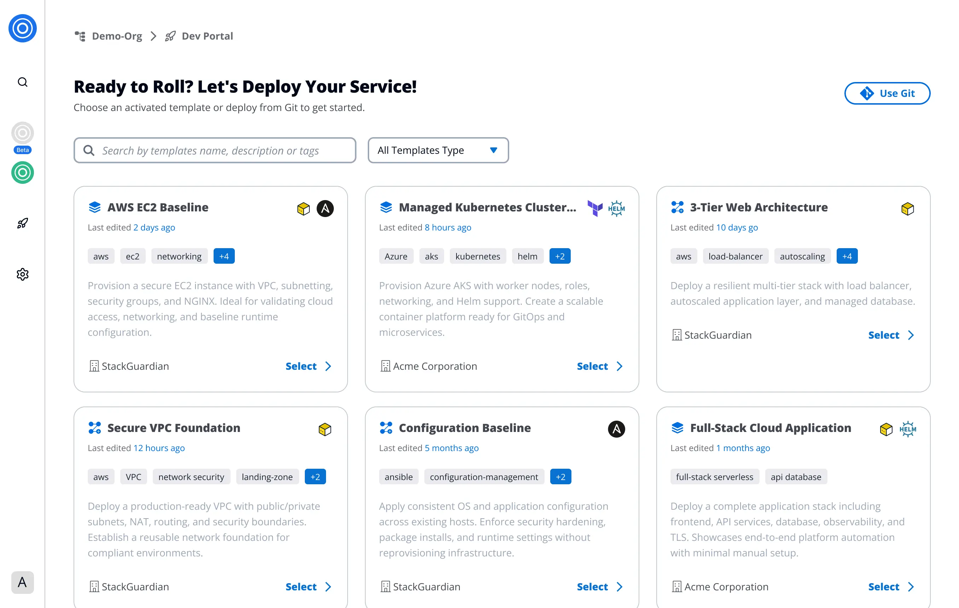959x608 pixels.
Task: Go to Demo-Org in the breadcrumb
Action: 116,36
